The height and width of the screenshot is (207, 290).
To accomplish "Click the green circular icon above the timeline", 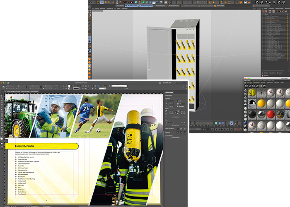I will [x=216, y=123].
